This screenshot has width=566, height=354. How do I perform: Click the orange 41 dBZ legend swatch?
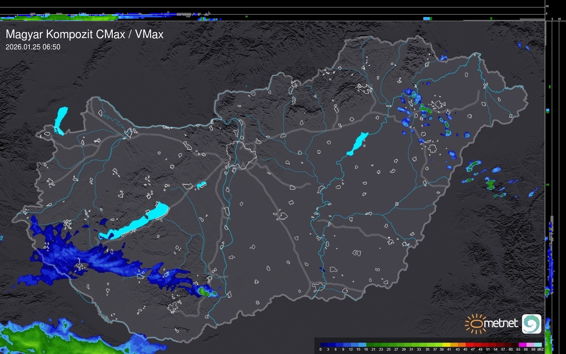pos(453,345)
